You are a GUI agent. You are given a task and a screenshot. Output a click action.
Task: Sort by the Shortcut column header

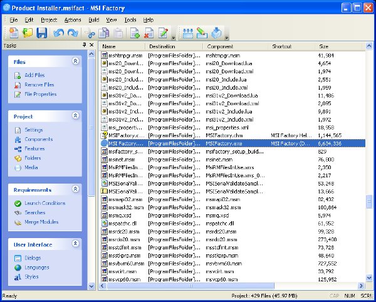click(291, 46)
